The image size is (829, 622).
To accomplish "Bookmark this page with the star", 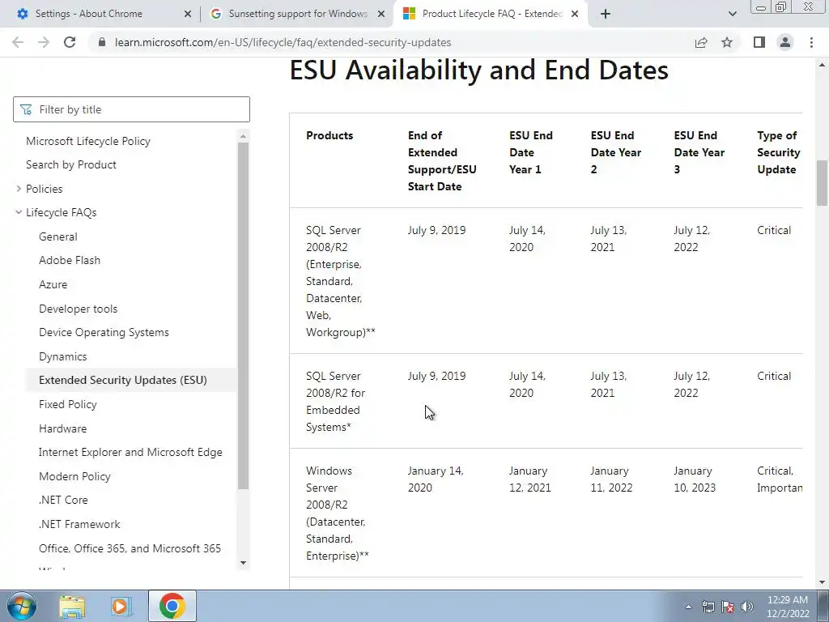I will [727, 42].
